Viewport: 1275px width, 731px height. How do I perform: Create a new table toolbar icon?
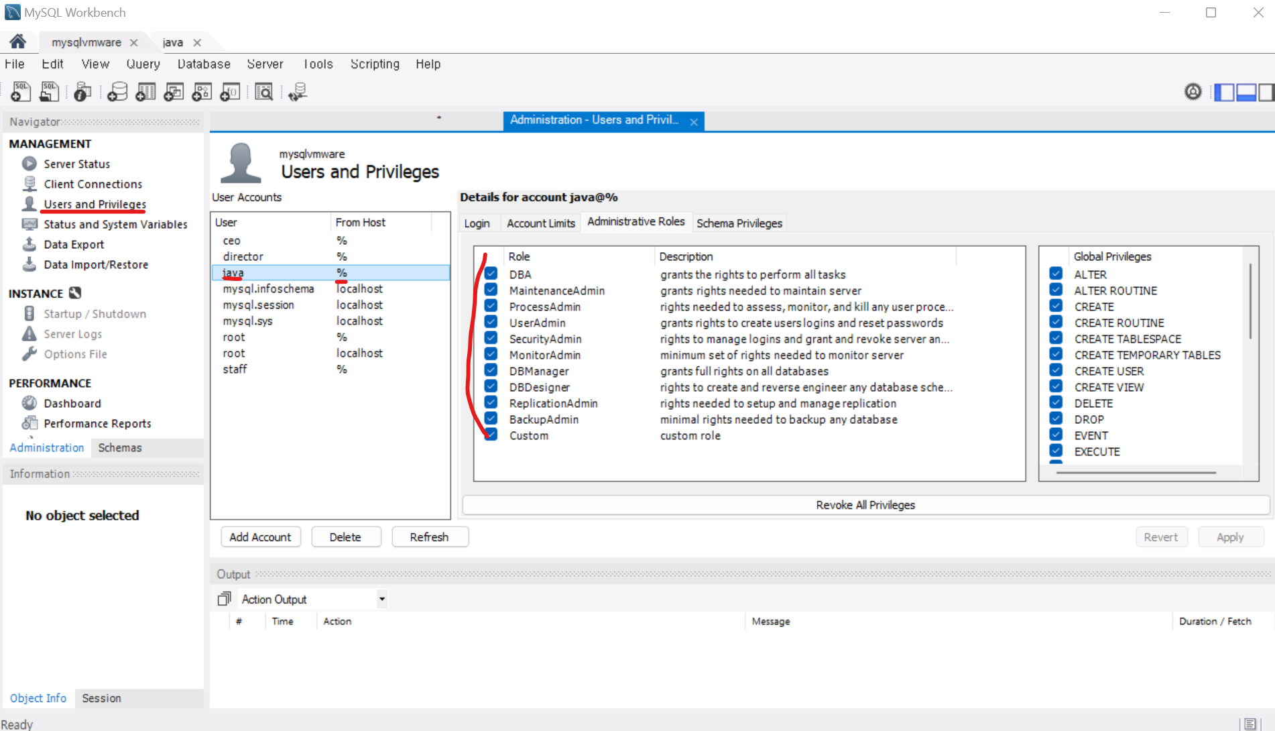coord(145,92)
